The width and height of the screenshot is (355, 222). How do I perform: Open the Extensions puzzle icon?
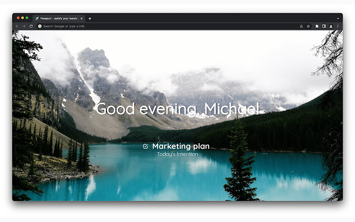[x=317, y=26]
